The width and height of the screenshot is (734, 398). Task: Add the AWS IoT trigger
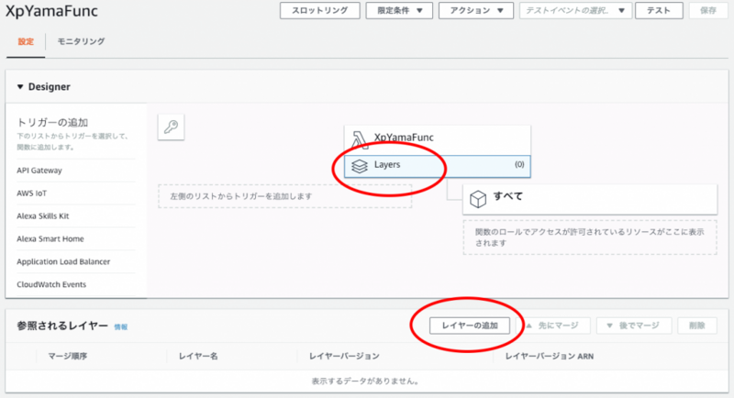[32, 193]
